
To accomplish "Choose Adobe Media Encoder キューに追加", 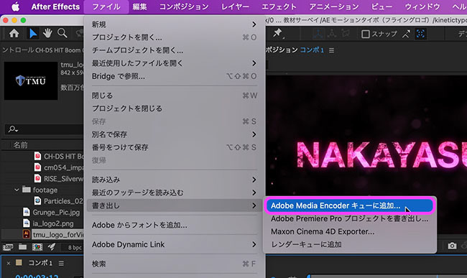I will point(350,205).
